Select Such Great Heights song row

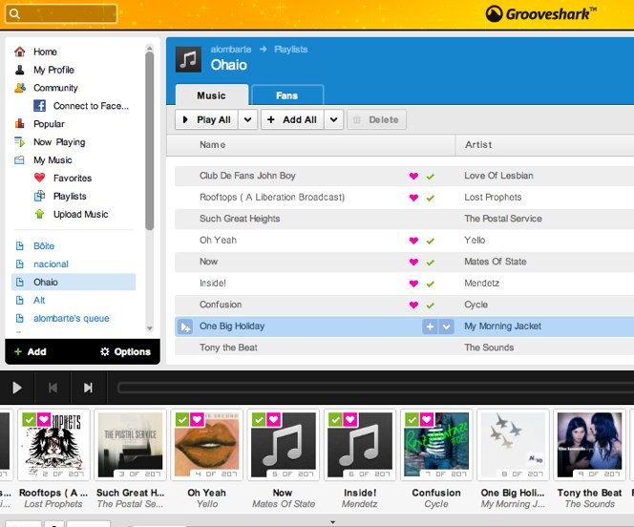[404, 219]
